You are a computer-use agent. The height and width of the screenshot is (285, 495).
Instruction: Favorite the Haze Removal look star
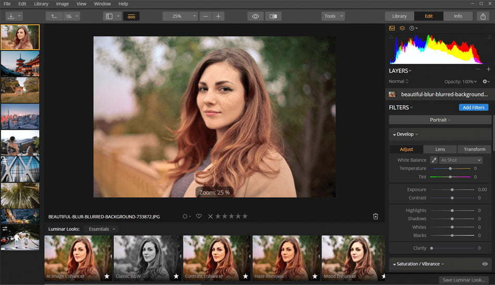315,276
